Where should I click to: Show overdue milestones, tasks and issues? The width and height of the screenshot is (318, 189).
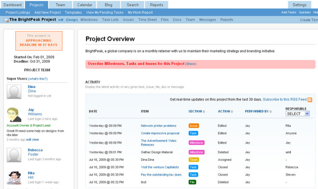click(x=191, y=64)
